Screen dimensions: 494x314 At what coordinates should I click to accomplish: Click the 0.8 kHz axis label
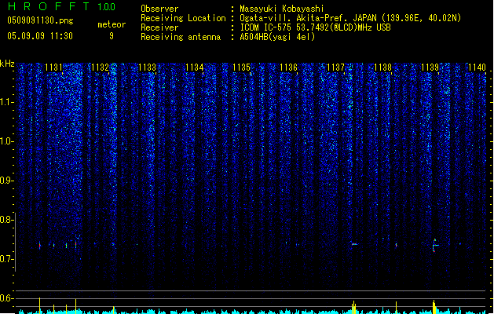coord(6,220)
